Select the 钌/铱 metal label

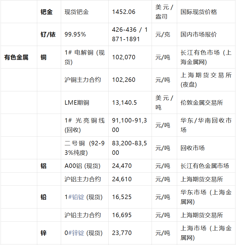point(48,35)
